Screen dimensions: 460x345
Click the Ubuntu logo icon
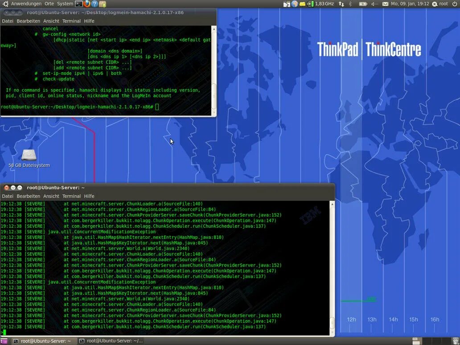(x=5, y=4)
